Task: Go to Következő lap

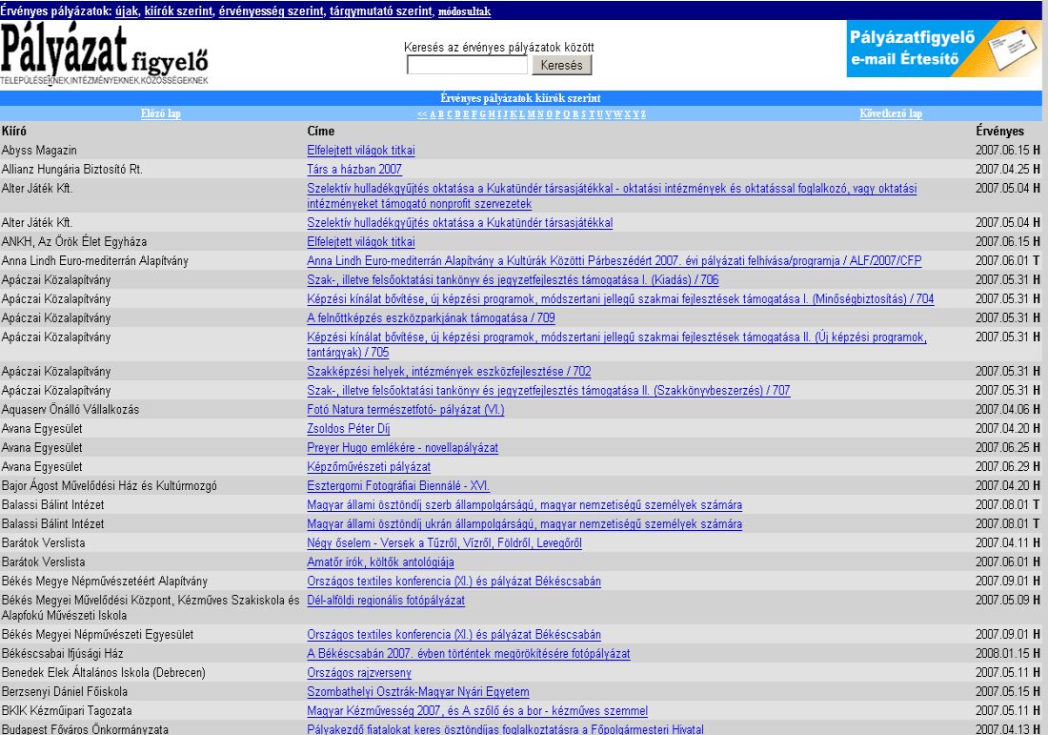Action: (891, 113)
